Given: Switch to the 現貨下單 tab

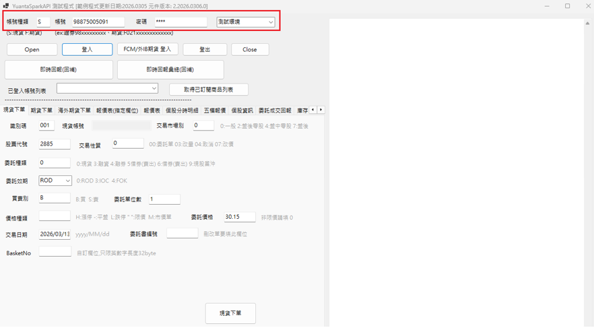Looking at the screenshot, I should tap(14, 110).
